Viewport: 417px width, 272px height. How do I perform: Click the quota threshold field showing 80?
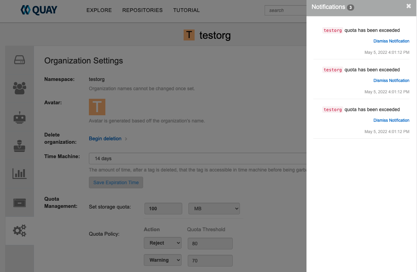pos(210,244)
